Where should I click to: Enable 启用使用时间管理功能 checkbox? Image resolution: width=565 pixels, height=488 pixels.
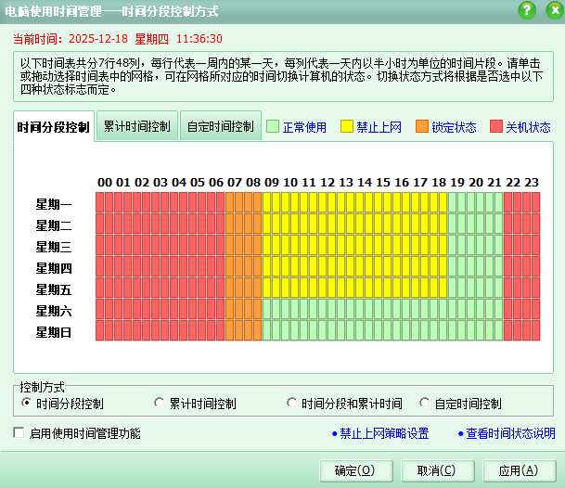19,433
